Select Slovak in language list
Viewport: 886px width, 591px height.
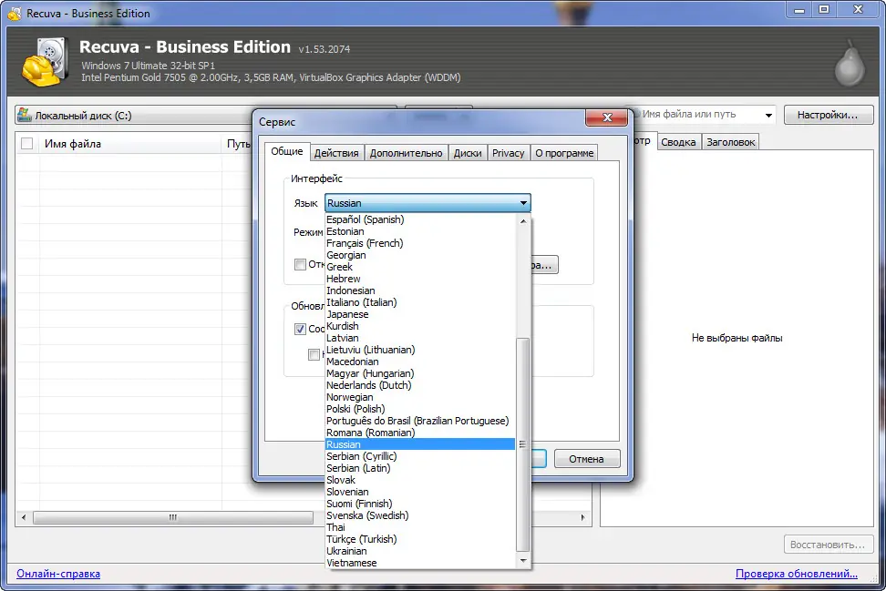tap(420, 481)
